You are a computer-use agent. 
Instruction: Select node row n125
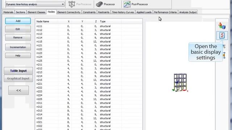click(89, 61)
